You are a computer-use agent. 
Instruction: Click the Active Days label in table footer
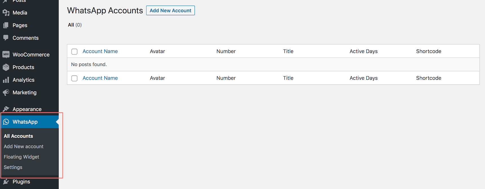[363, 78]
